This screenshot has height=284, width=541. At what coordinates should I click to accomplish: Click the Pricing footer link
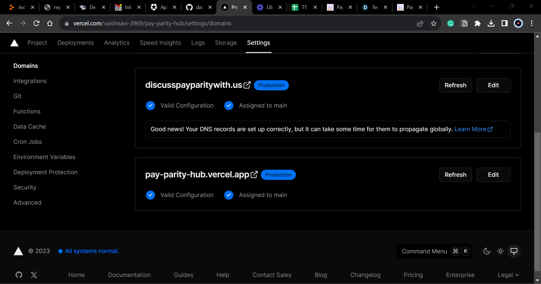(413, 275)
